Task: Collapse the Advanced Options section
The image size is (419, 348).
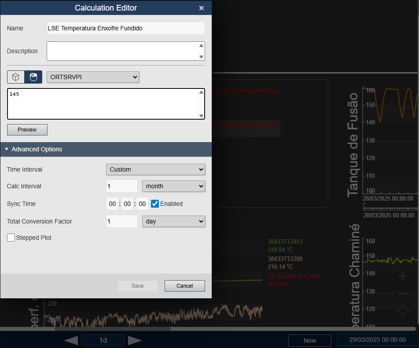Action: [x=7, y=149]
